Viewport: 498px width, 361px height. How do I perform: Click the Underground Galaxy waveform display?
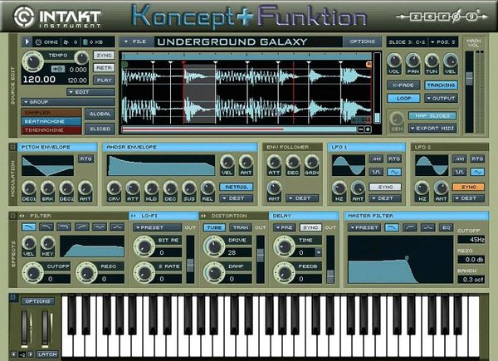tap(246, 93)
